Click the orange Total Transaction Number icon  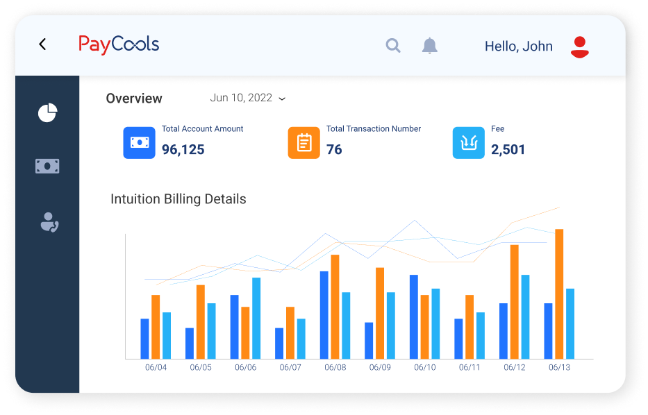(x=304, y=143)
